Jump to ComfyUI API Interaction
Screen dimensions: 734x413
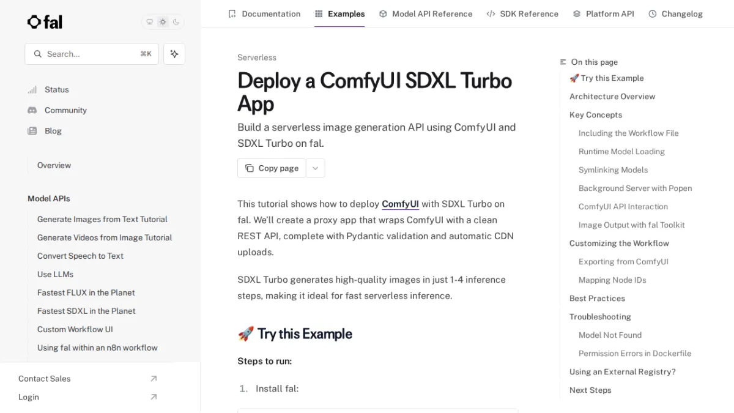(623, 207)
